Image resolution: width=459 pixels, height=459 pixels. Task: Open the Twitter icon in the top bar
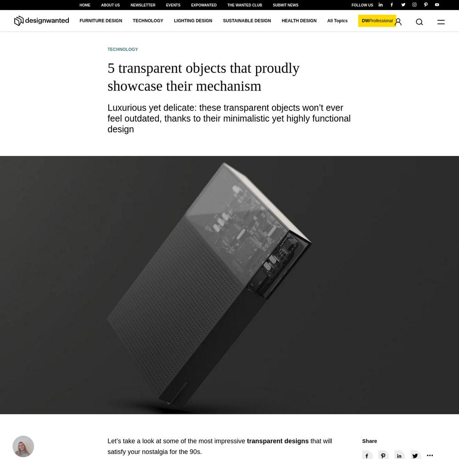[403, 5]
